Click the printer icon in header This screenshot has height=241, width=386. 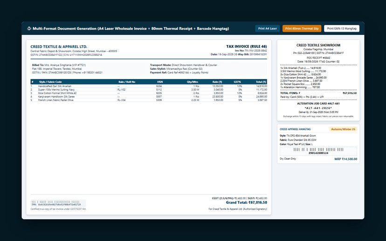(x=29, y=28)
